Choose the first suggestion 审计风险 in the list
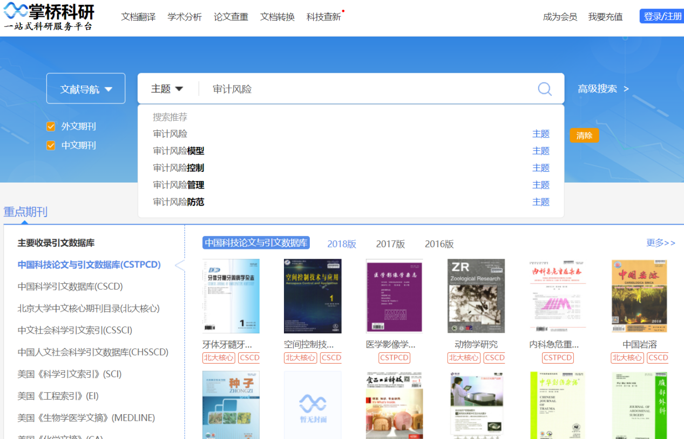Image resolution: width=684 pixels, height=439 pixels. (x=170, y=134)
